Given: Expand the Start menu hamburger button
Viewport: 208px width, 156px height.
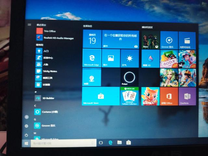Looking at the screenshot, I should (x=29, y=25).
